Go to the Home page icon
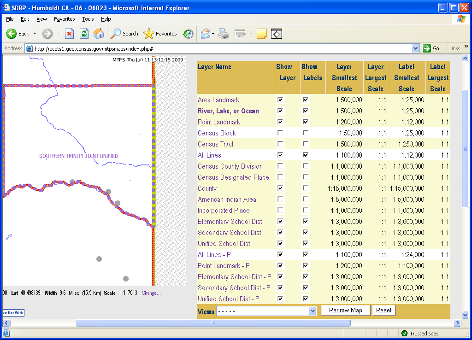This screenshot has height=340, width=472. tap(99, 34)
